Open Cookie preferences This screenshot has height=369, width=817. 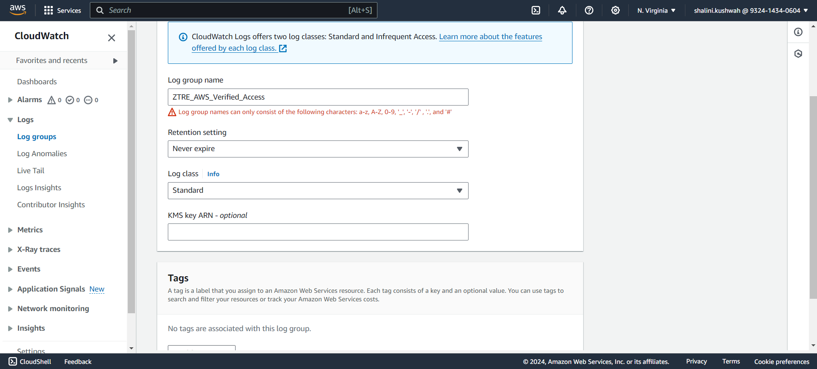[782, 362]
